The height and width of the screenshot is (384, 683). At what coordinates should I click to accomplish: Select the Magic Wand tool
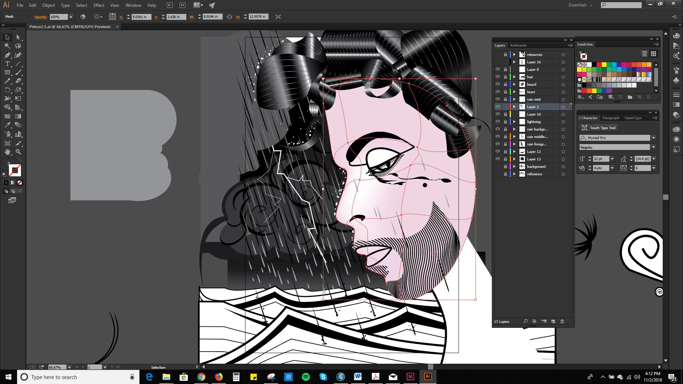click(x=7, y=46)
